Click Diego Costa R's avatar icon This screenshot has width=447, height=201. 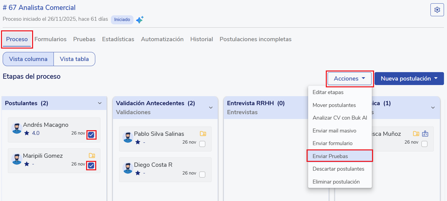(x=128, y=168)
